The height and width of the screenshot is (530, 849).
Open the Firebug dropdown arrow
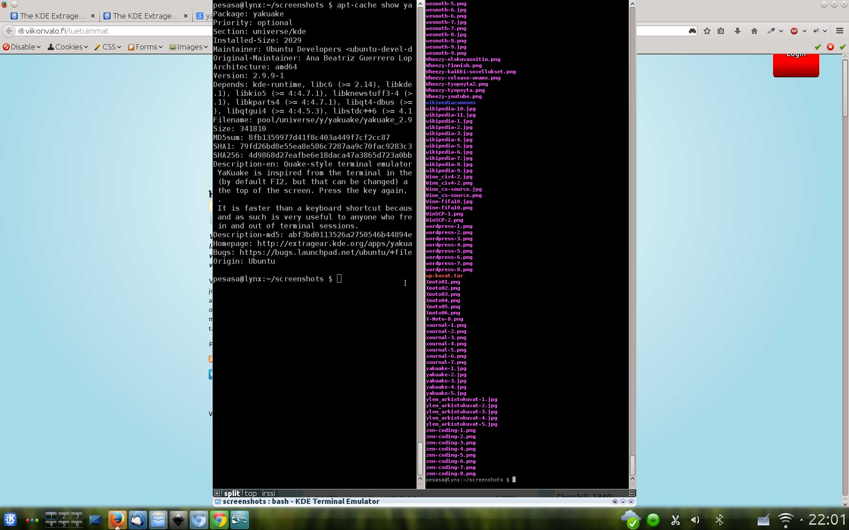click(x=825, y=31)
